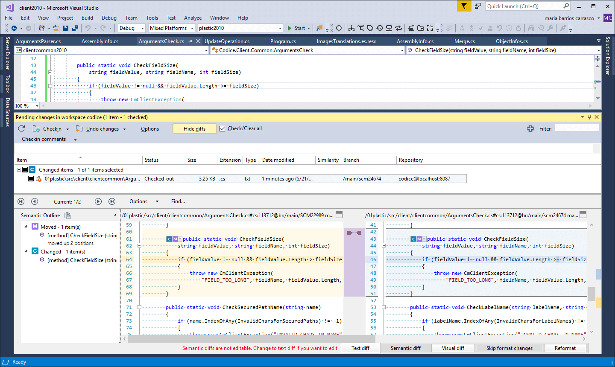Click the New Project toolbar icon
Viewport: 615px width, 367px height.
pos(41,28)
